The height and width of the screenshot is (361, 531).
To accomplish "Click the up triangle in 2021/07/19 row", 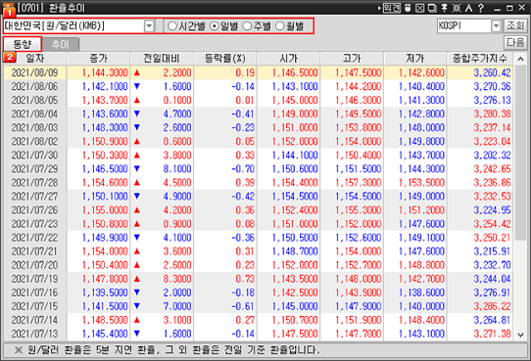I will [137, 279].
